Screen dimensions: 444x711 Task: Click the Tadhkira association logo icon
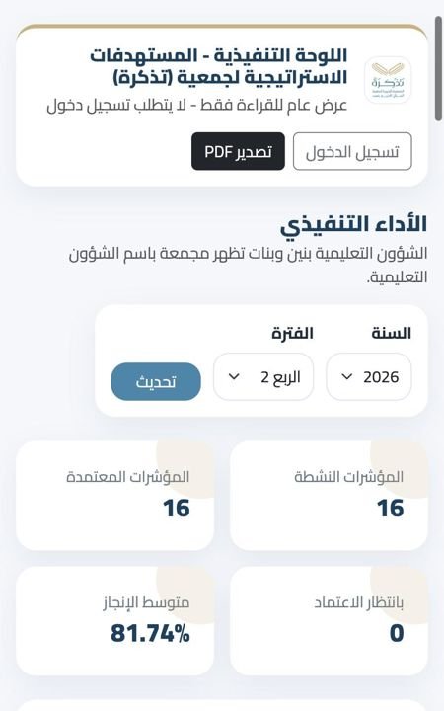pos(388,81)
